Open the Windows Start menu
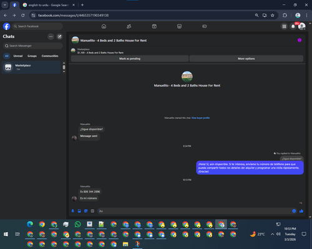This screenshot has width=312, height=249. pos(6,234)
